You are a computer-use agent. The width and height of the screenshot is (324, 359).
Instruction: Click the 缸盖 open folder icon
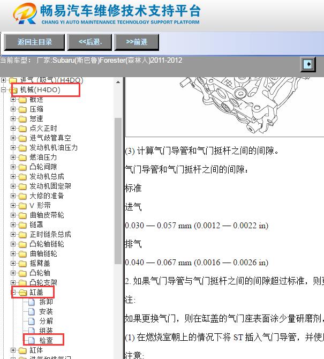23,293
